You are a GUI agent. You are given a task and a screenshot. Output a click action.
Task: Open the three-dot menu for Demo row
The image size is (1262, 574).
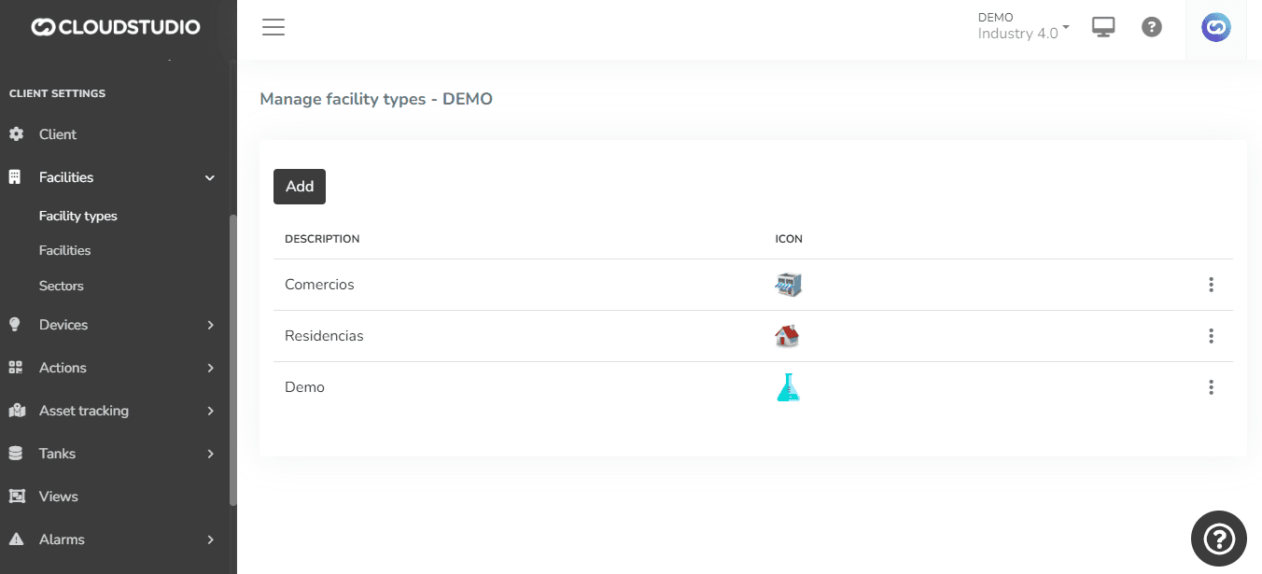pos(1211,387)
